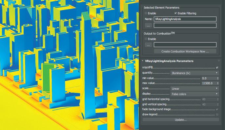Click the min value spinner arrows

218,78
